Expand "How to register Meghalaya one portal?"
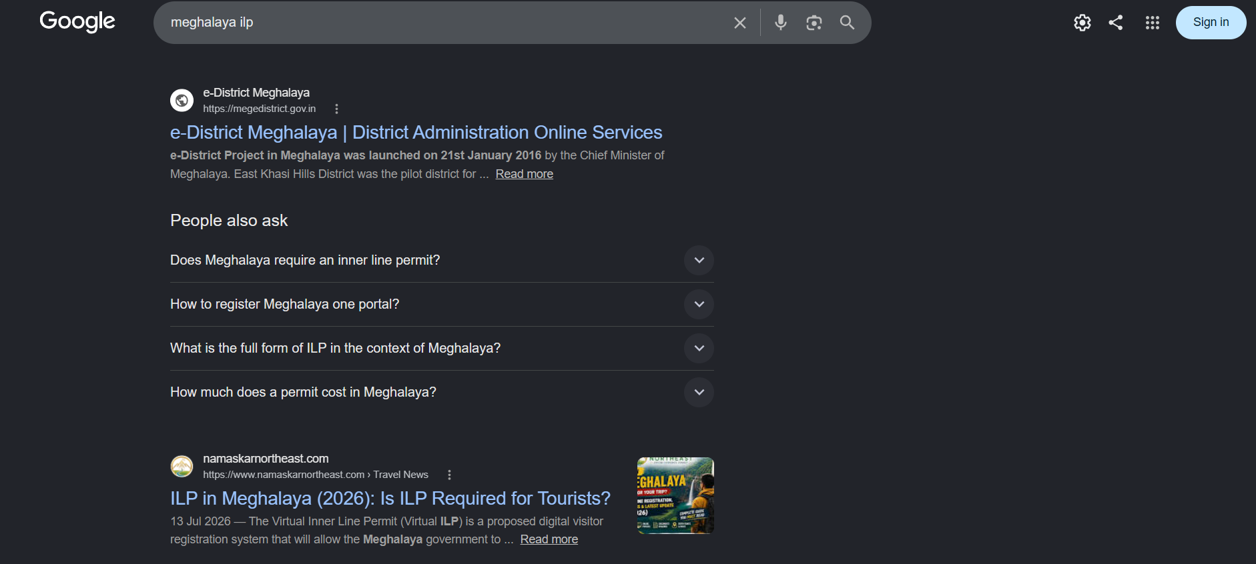 442,304
